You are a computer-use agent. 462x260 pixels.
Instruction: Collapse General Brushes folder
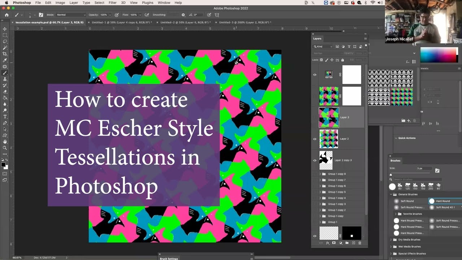coord(391,194)
